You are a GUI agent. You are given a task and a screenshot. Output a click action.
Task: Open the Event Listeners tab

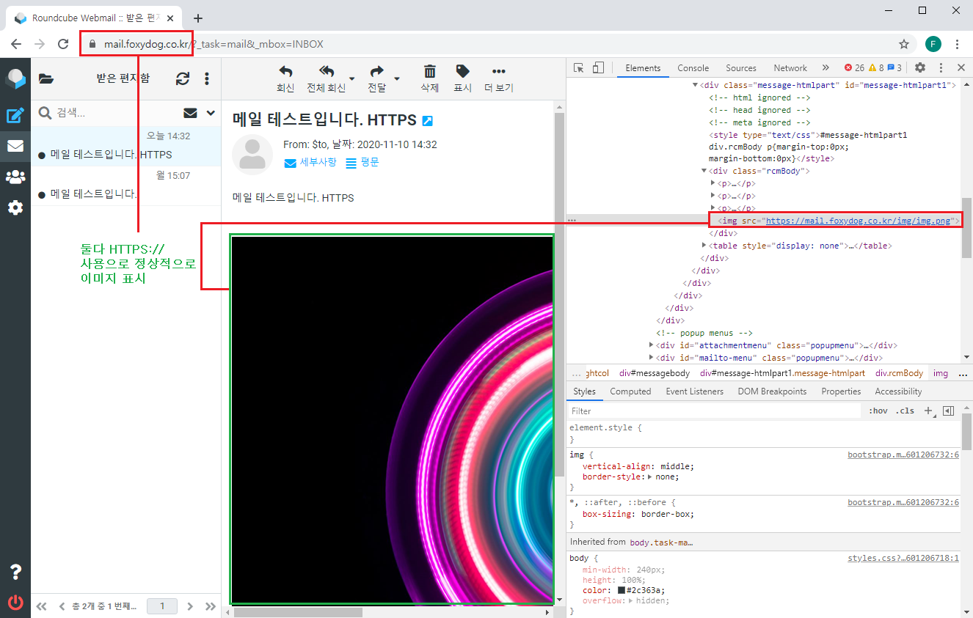coord(695,391)
